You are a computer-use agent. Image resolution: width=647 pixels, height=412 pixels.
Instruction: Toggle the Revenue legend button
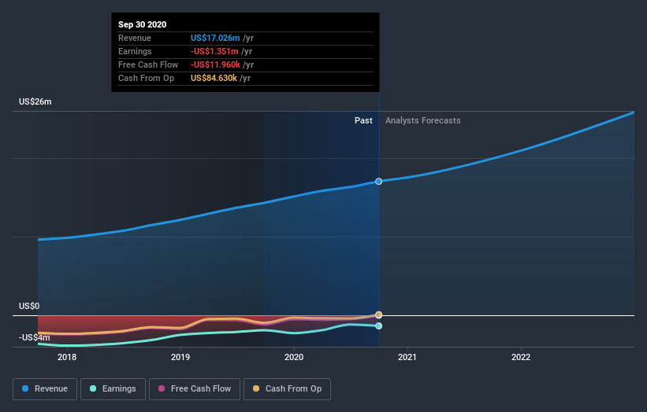[x=45, y=389]
